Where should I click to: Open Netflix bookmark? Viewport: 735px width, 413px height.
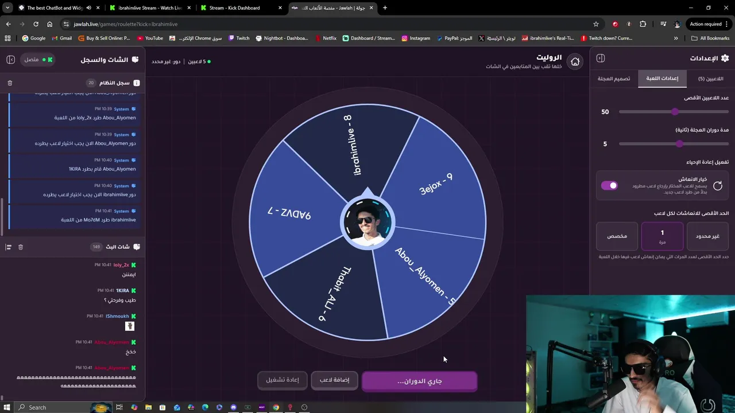326,38
